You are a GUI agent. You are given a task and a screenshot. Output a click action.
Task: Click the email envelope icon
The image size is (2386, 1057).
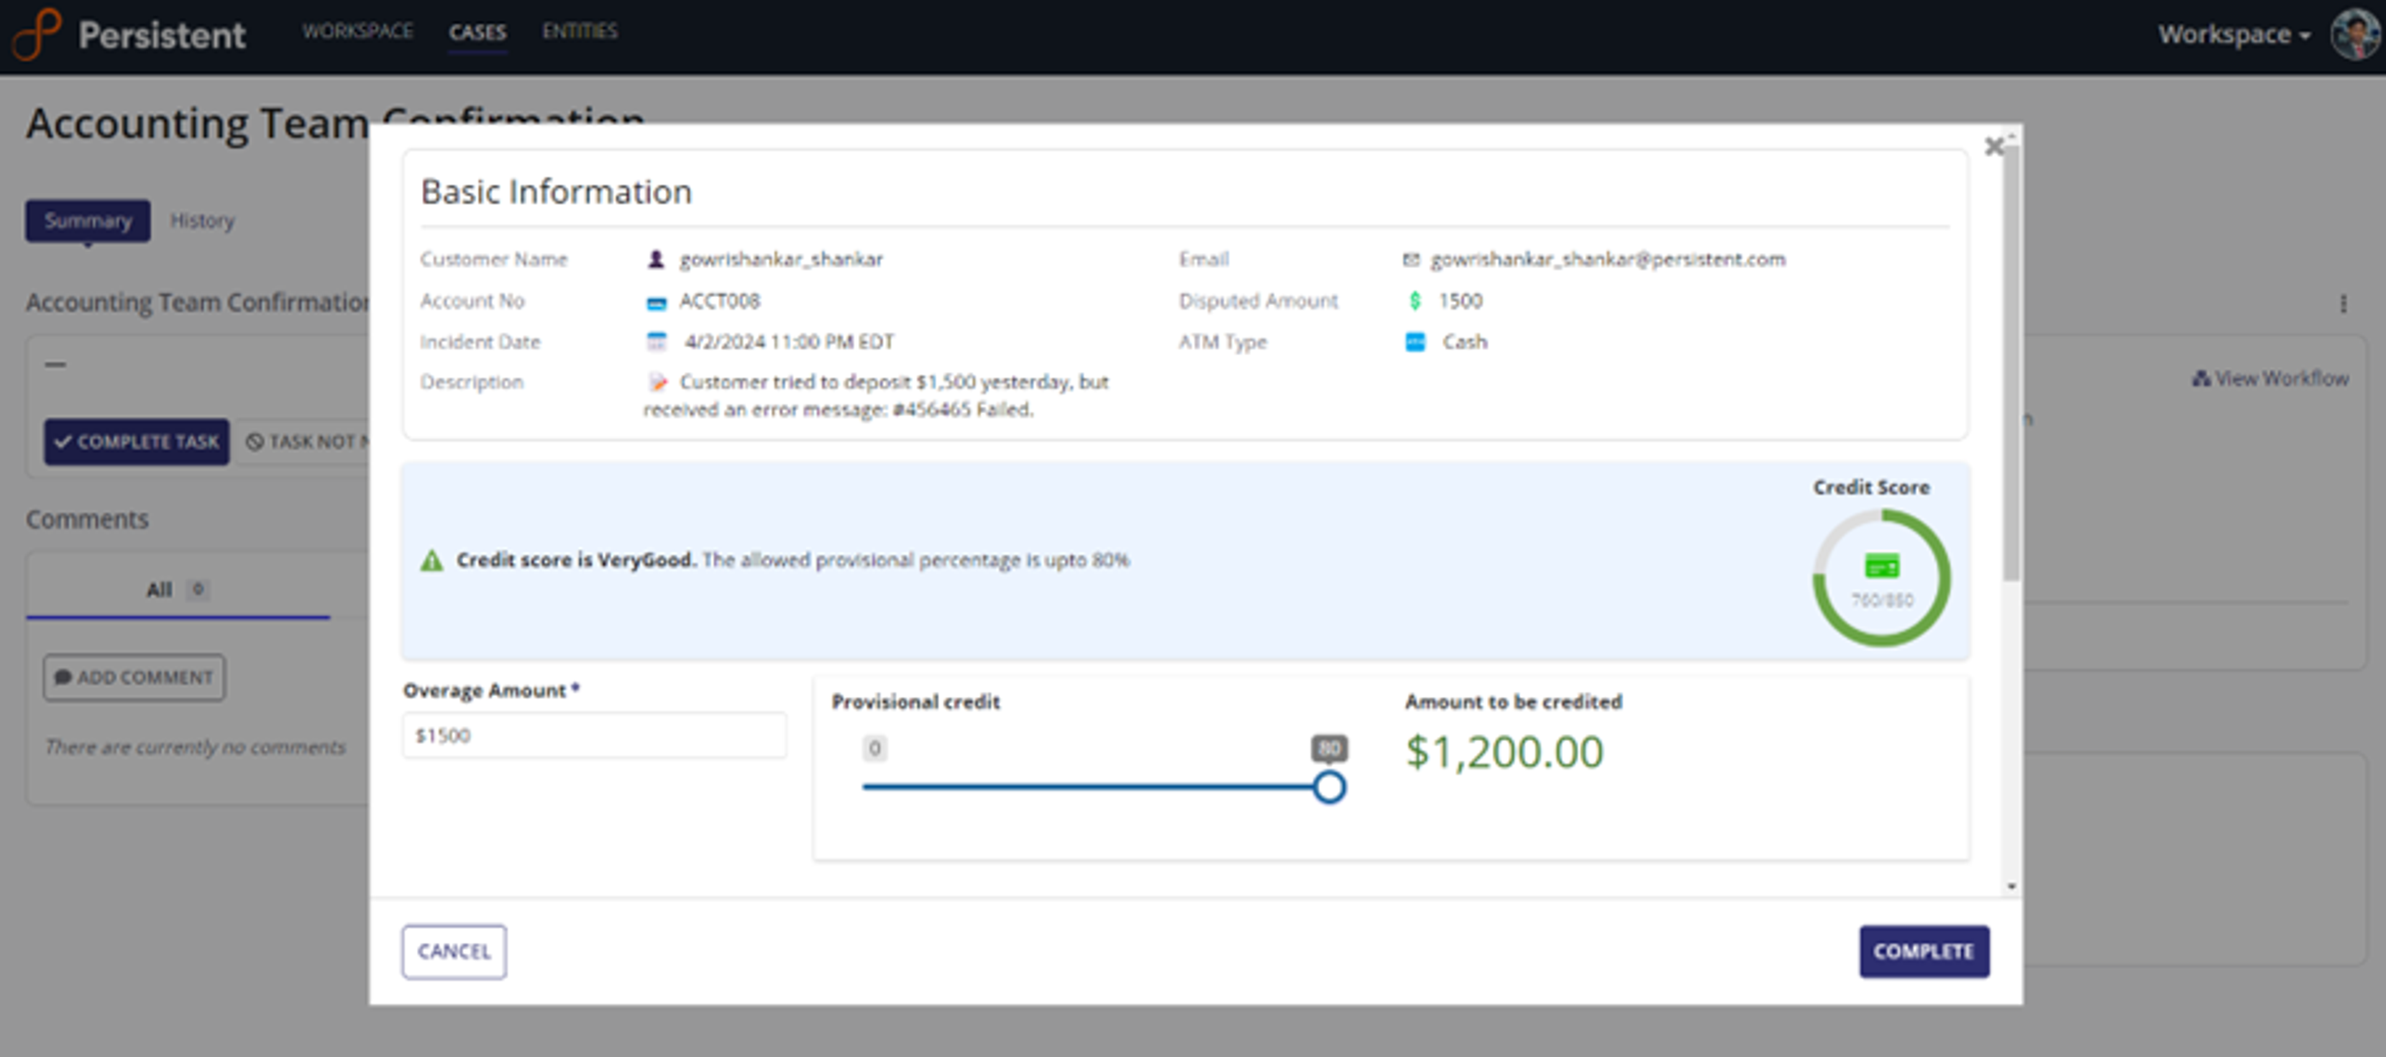point(1410,259)
